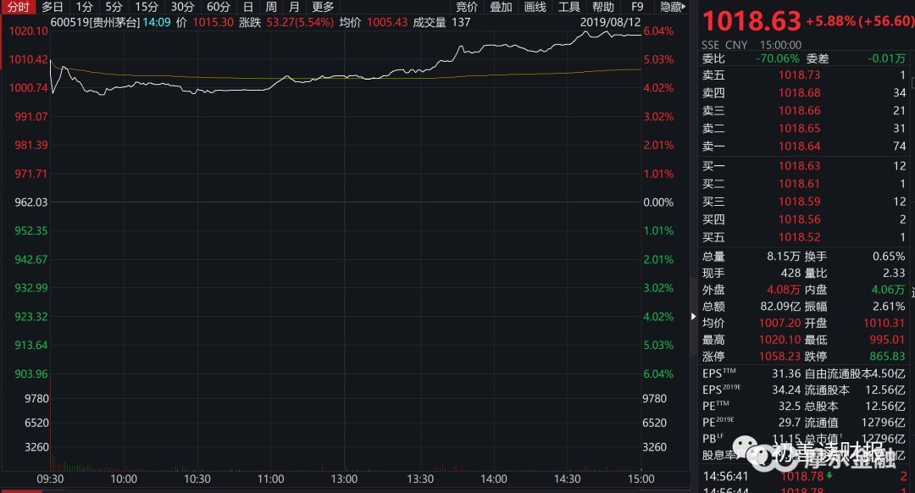
Task: Open the 竞价 auction view
Action: (466, 7)
